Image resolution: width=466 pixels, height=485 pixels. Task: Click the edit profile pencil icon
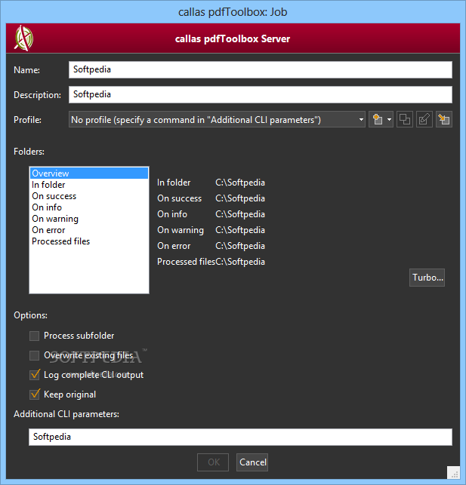tap(424, 119)
